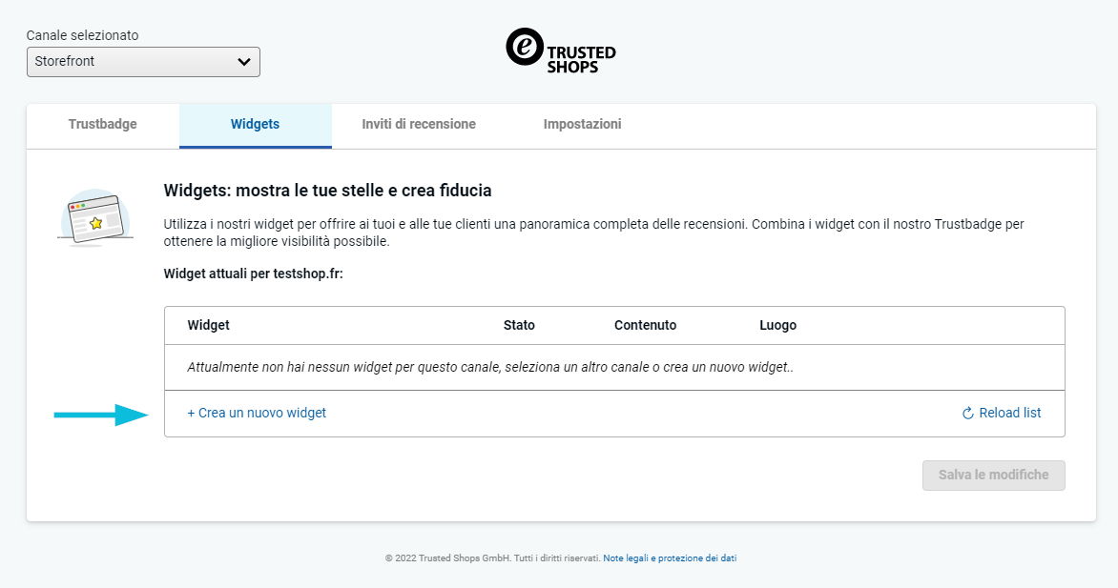
Task: Click the Stato column header
Action: pyautogui.click(x=519, y=325)
